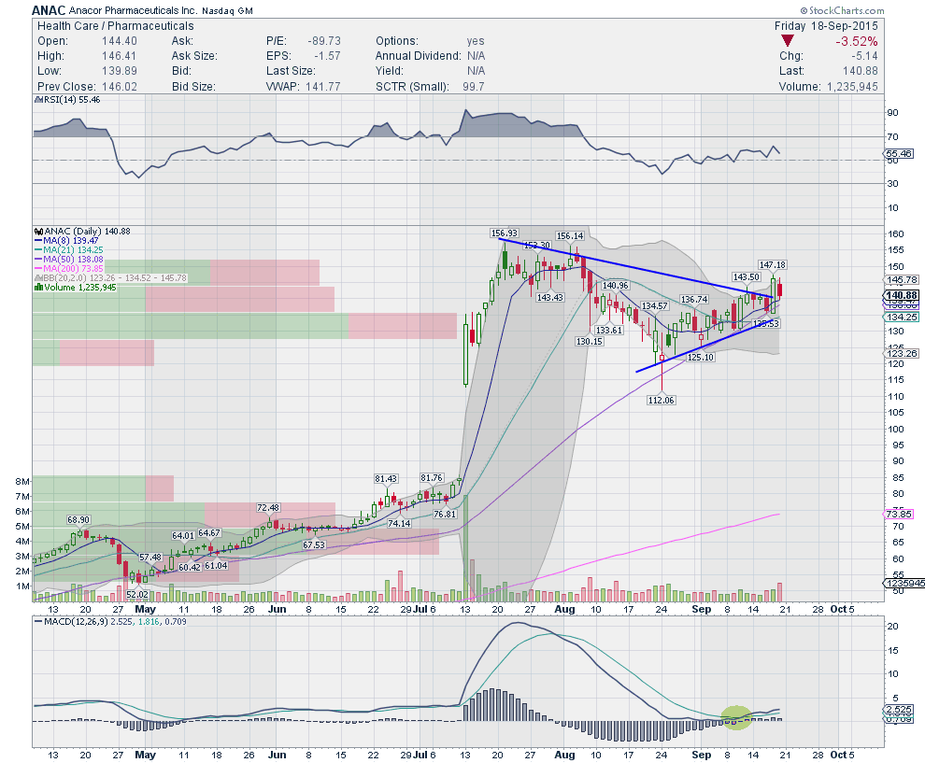Click the Last price 140.88 in header
The height and width of the screenshot is (763, 925).
(x=861, y=71)
